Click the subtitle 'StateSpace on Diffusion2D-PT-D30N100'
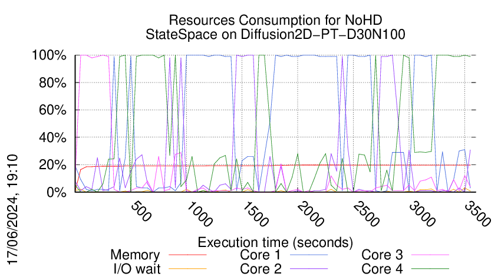 (x=275, y=34)
